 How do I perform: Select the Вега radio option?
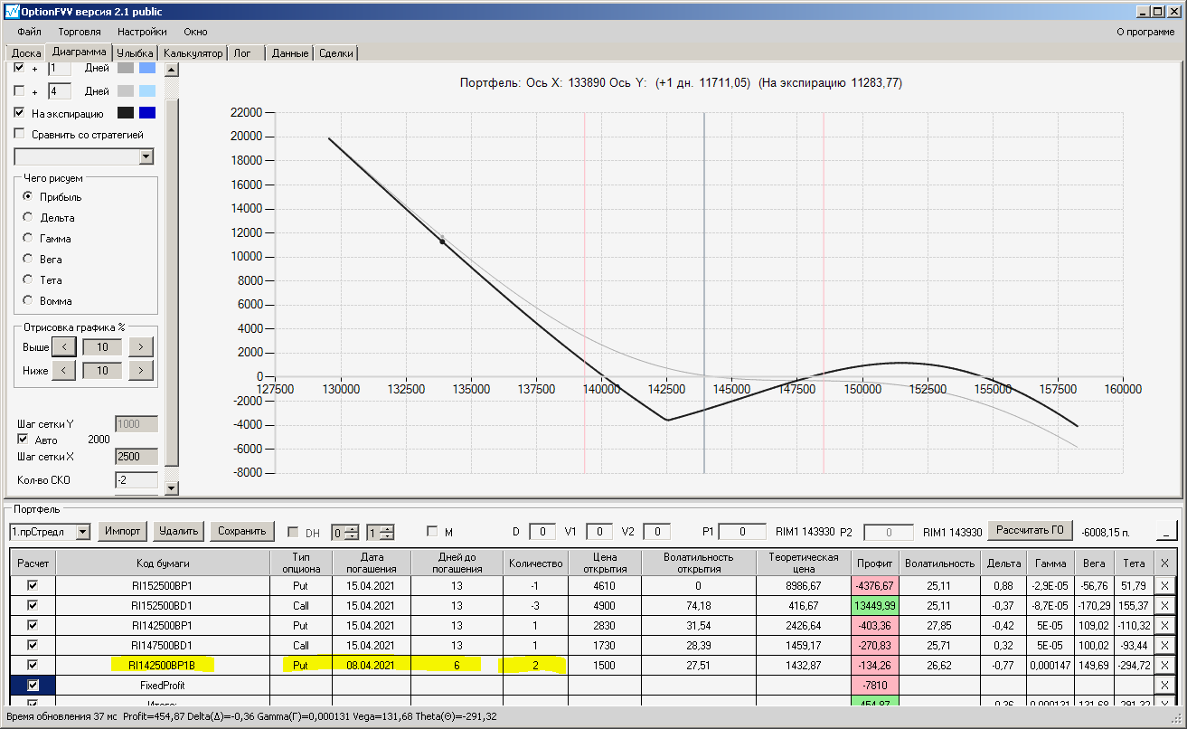[x=28, y=259]
